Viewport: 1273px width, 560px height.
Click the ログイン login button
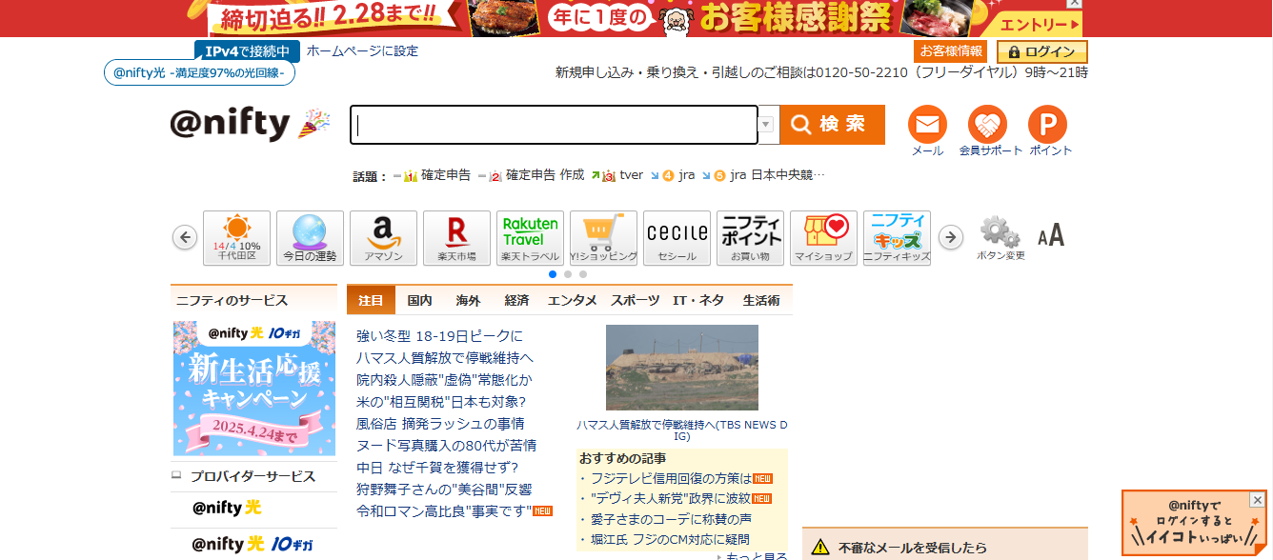tap(1041, 51)
